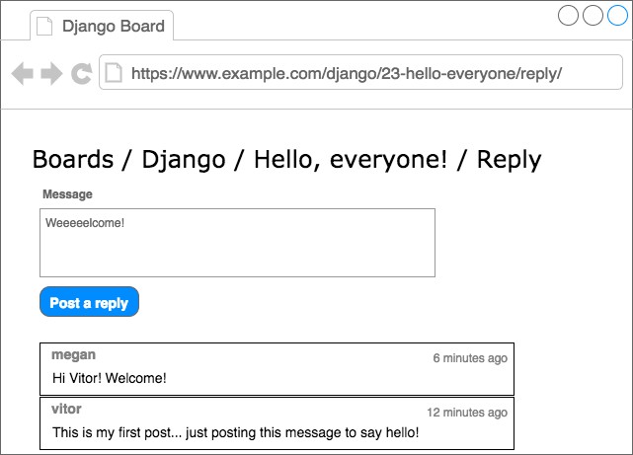Select the Django Board browser tab

tap(102, 26)
